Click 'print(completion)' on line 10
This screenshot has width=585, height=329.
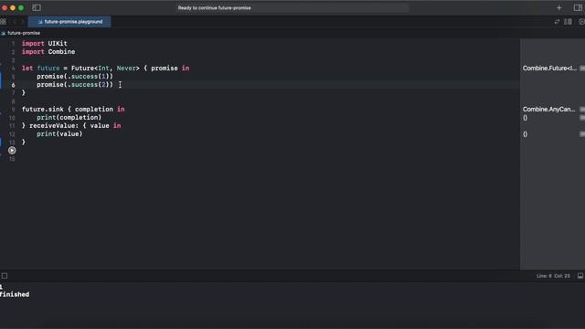click(x=69, y=118)
